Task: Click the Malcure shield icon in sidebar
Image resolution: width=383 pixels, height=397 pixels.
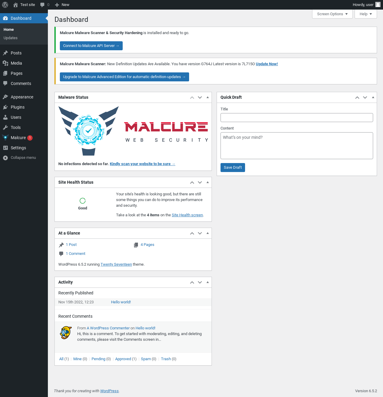Action: point(5,138)
